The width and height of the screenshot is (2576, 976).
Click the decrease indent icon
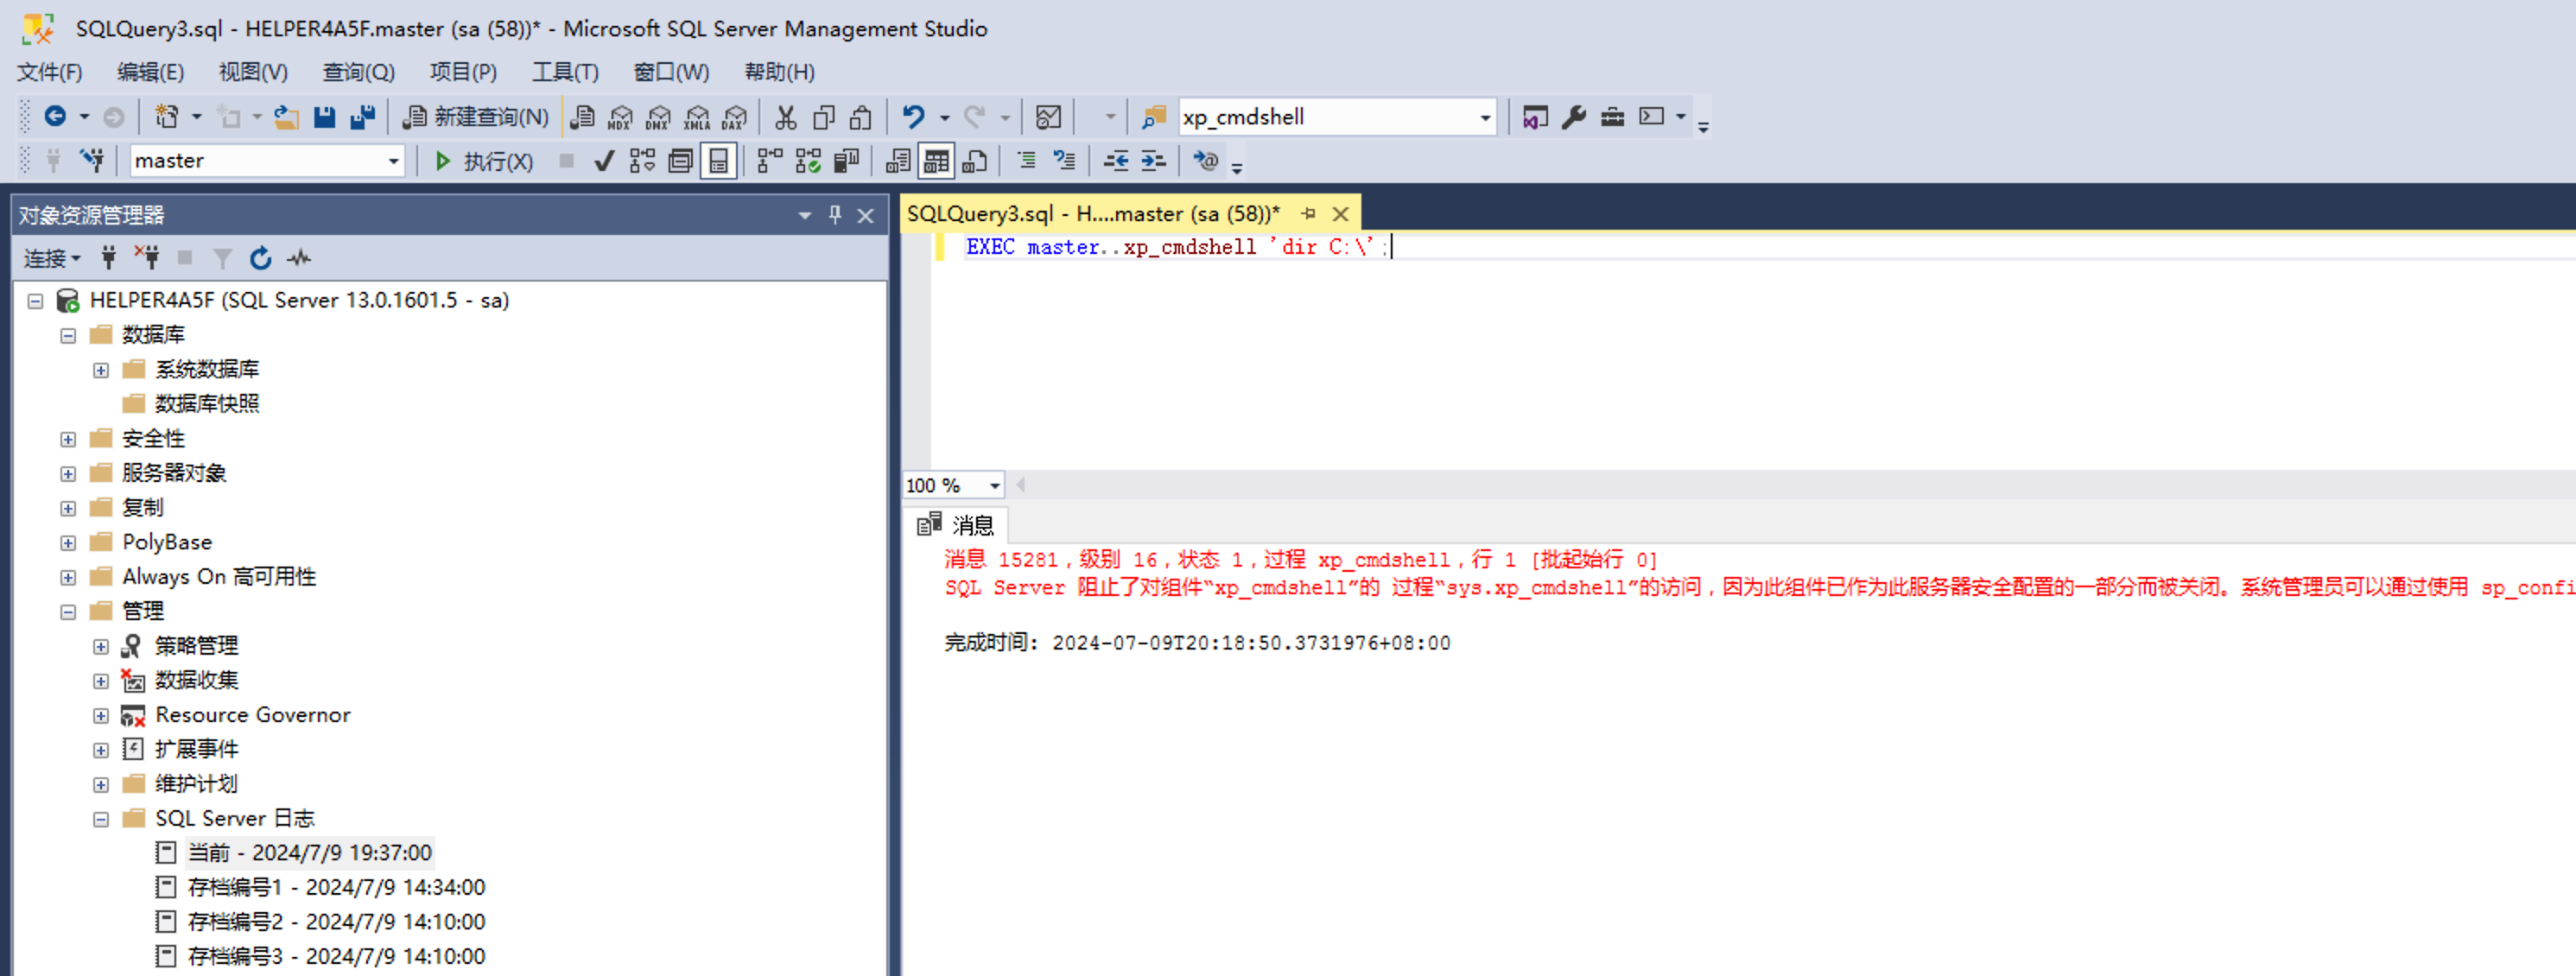[x=1115, y=161]
